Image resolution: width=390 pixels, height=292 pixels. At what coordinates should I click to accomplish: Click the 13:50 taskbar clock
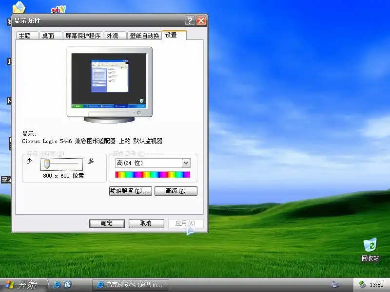point(376,285)
